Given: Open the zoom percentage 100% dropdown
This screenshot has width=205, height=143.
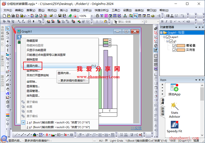Looking at the screenshot, I should 92,16.
